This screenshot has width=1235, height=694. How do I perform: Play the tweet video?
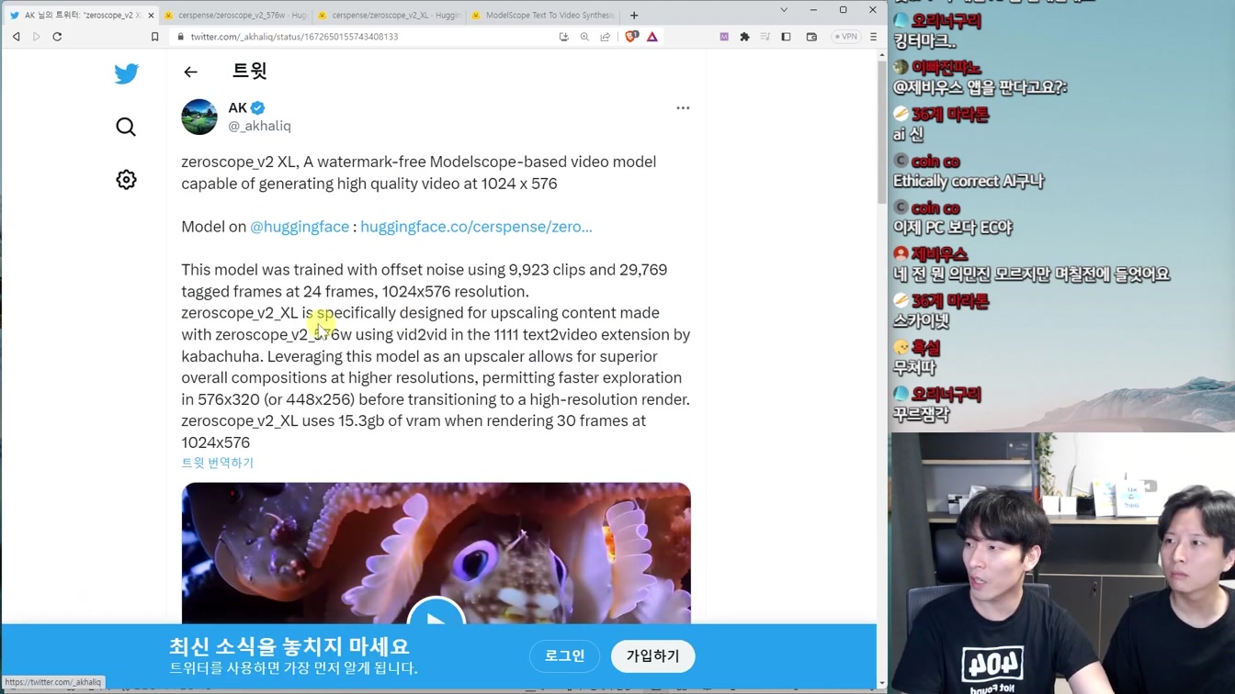tap(436, 615)
